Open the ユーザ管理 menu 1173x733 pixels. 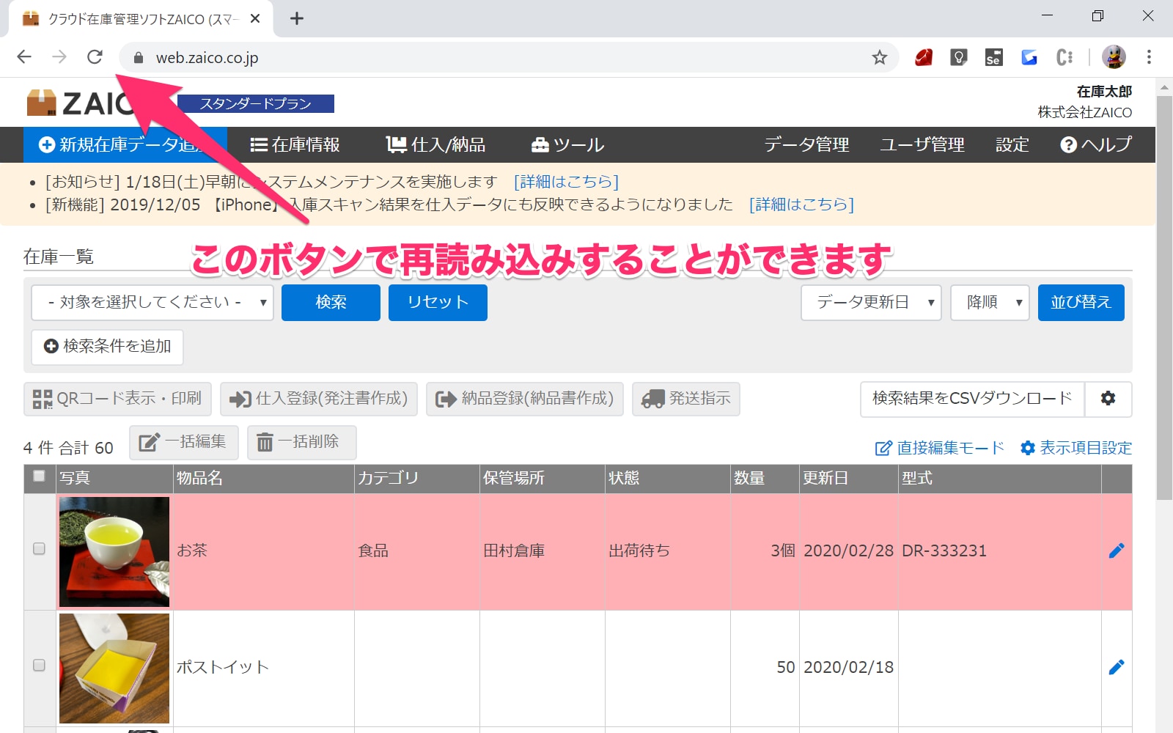coord(922,145)
